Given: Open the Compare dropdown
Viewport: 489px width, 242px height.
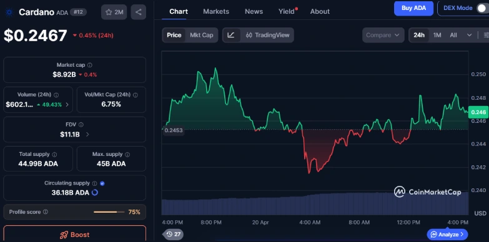Looking at the screenshot, I should (383, 35).
